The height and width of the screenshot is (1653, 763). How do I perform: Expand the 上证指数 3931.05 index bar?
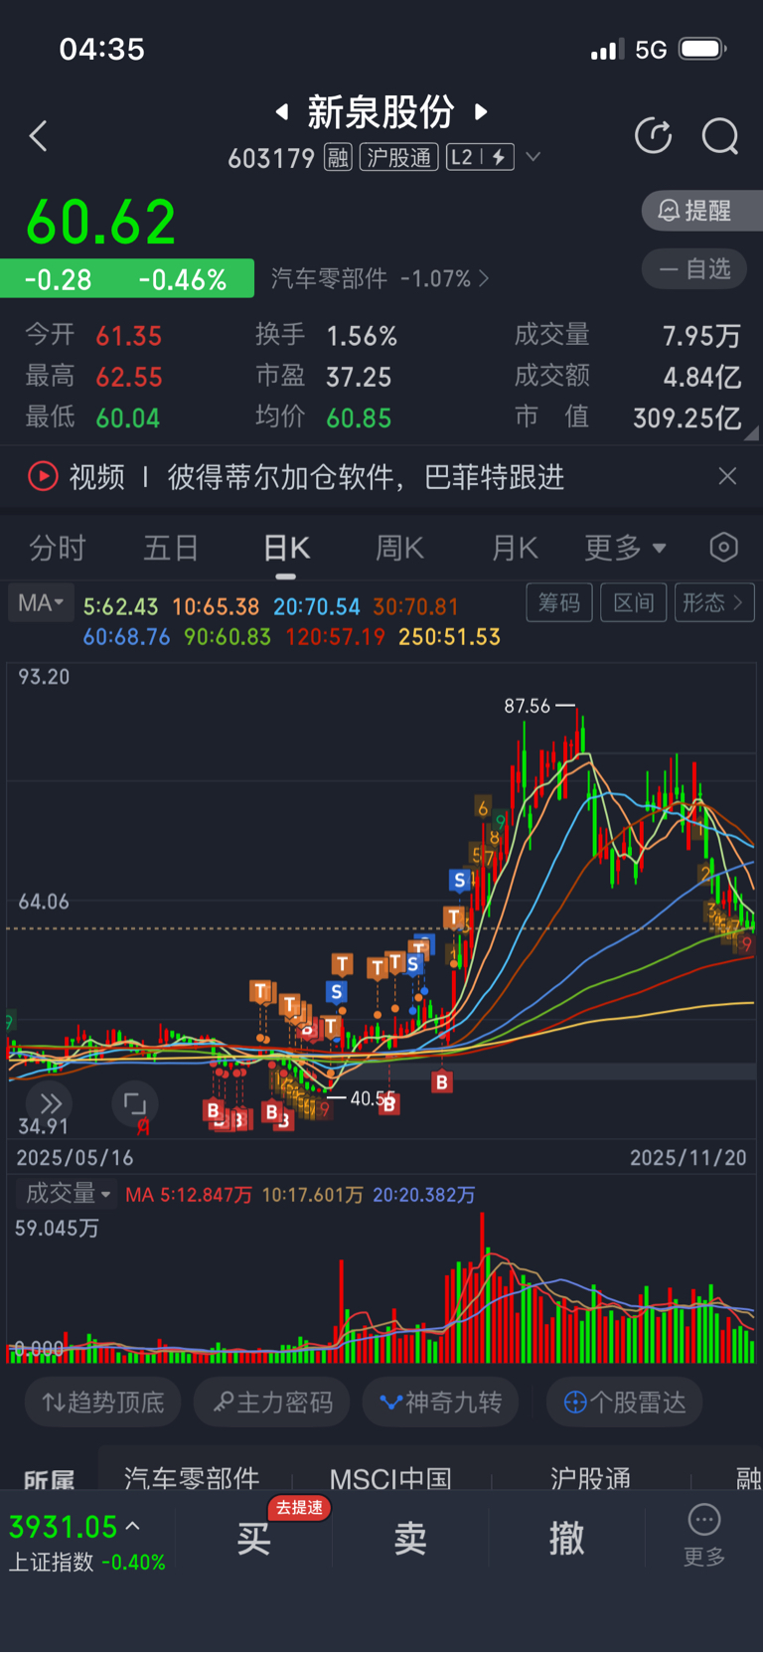[x=87, y=1543]
